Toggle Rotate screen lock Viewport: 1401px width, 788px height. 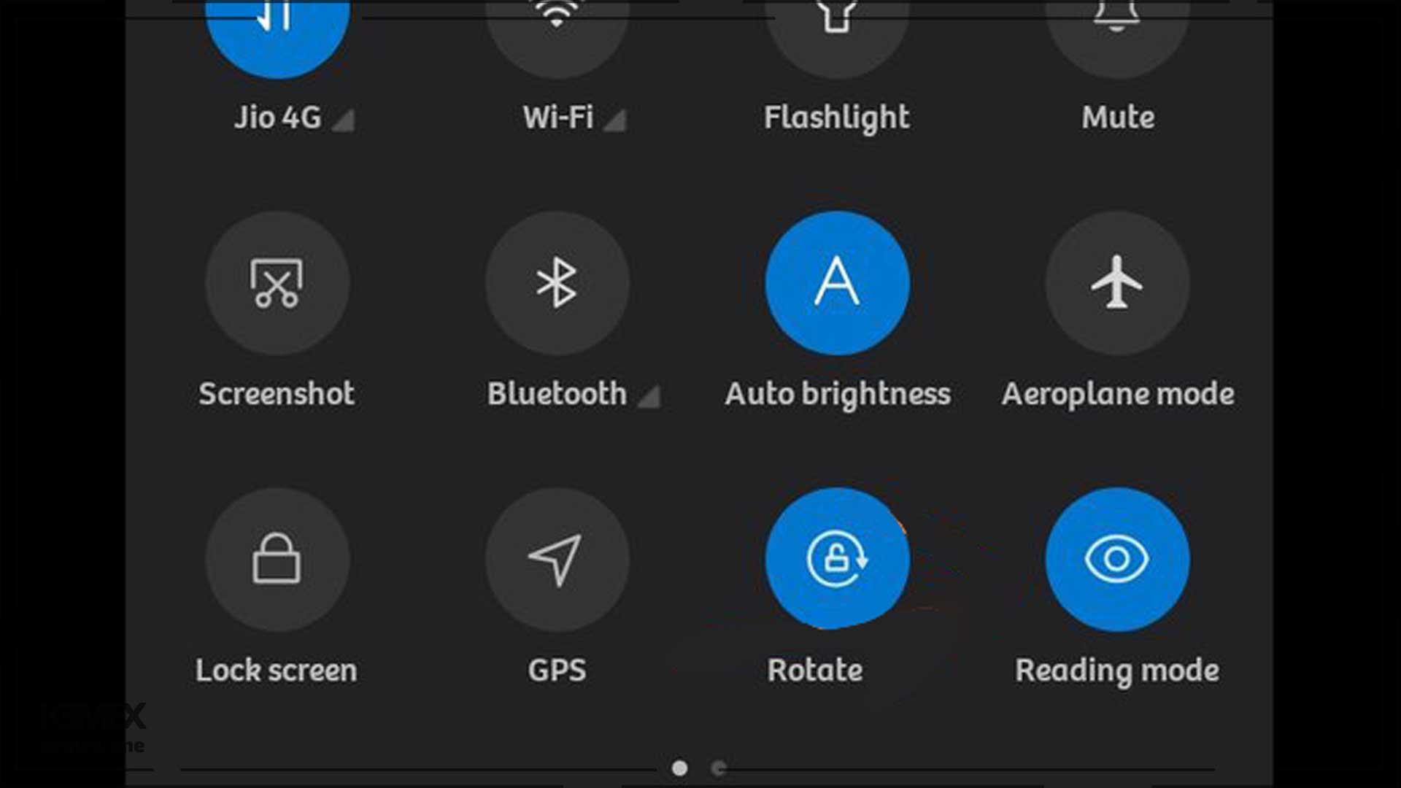837,557
